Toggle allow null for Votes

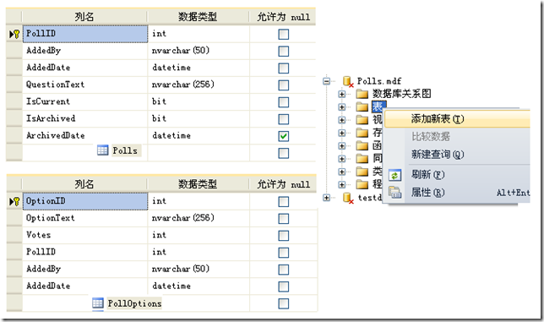284,236
